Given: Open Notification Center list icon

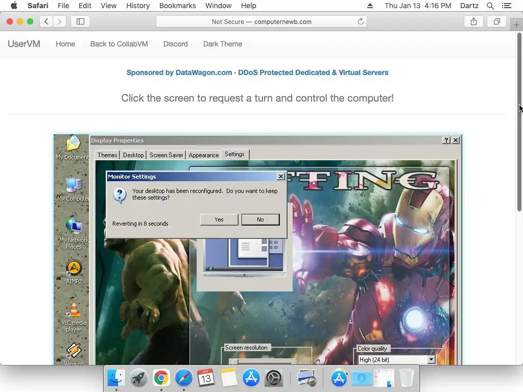Looking at the screenshot, I should 507,6.
